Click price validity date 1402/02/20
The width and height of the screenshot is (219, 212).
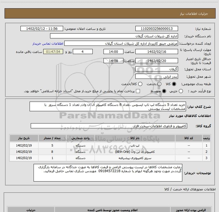click(x=156, y=61)
